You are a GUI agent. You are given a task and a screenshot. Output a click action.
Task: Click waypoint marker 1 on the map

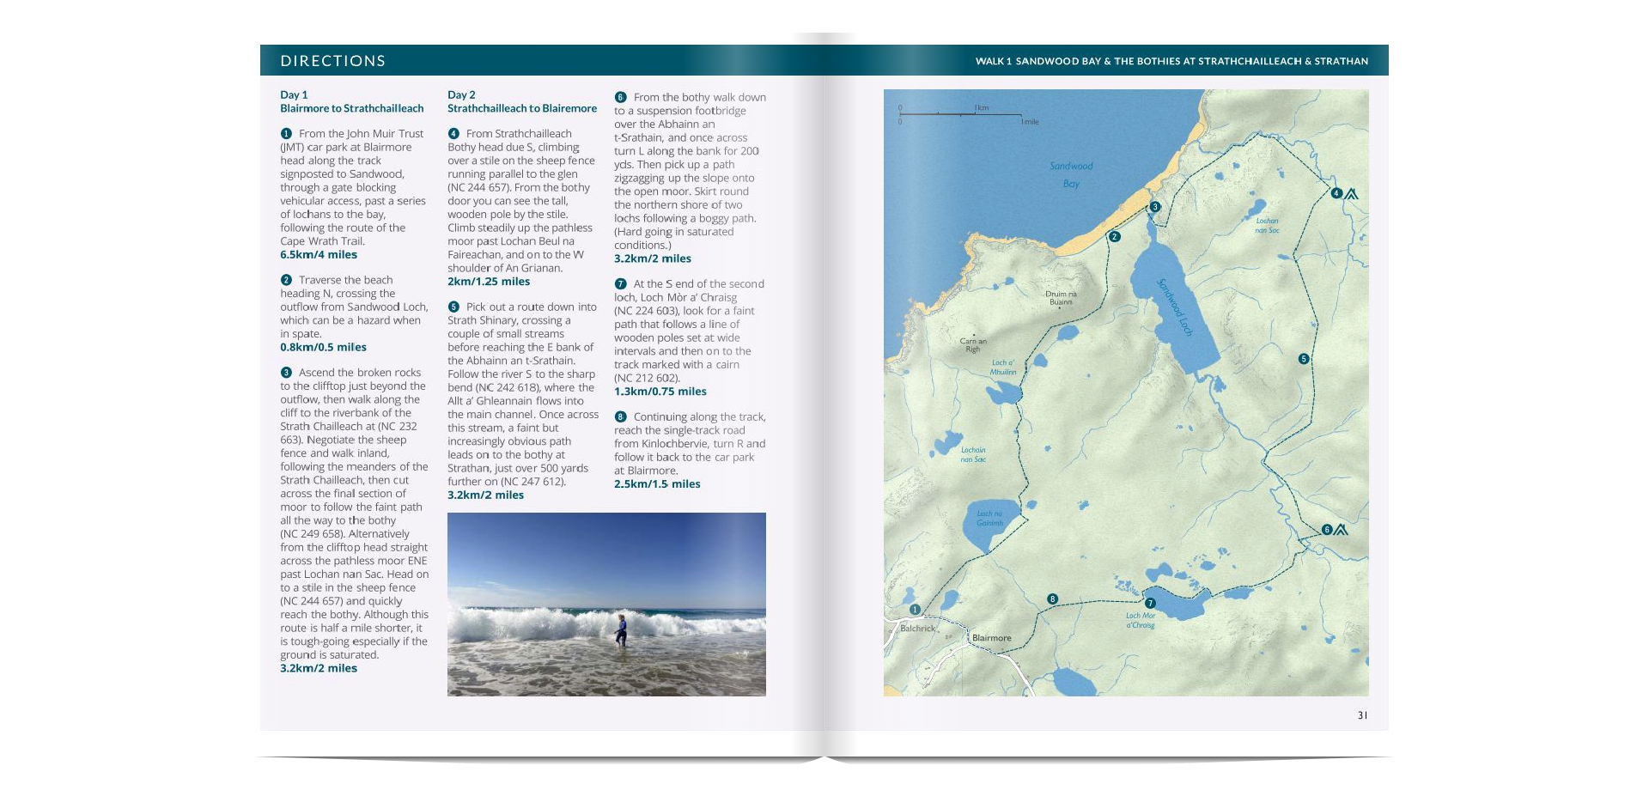pyautogui.click(x=915, y=610)
